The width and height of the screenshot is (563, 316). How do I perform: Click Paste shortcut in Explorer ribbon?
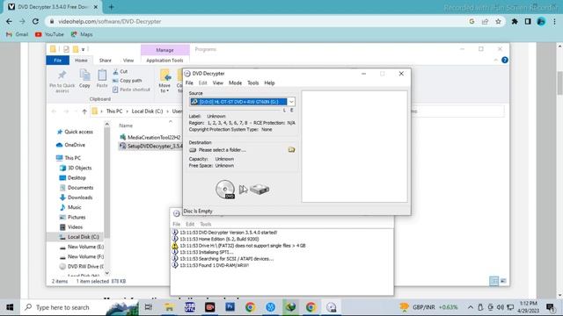click(x=131, y=90)
